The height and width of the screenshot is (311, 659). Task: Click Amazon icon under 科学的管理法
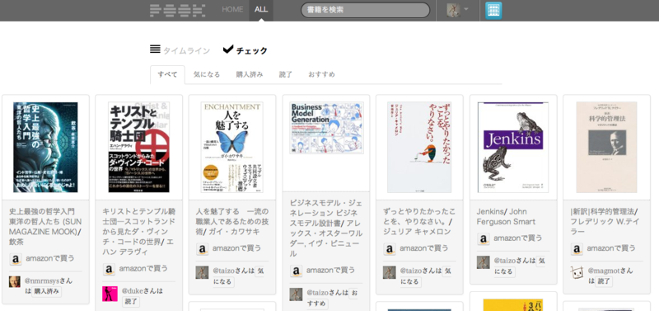[x=577, y=248]
